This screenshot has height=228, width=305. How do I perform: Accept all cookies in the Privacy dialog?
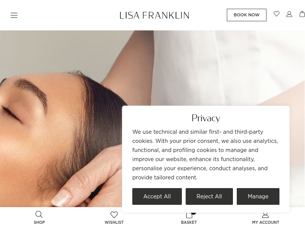tap(157, 196)
